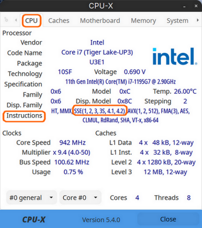The width and height of the screenshot is (202, 228).
Task: Minimize the CPU-X window
Action: [x=185, y=6]
